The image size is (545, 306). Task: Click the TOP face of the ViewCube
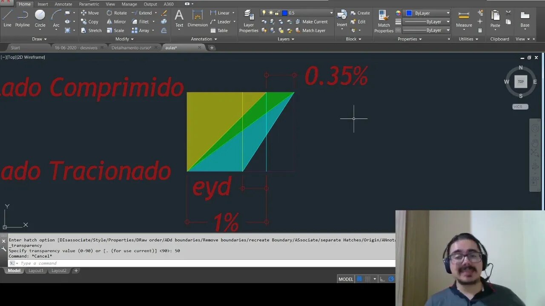[x=521, y=82]
